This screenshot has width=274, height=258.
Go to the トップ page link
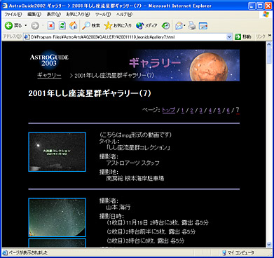click(x=168, y=110)
